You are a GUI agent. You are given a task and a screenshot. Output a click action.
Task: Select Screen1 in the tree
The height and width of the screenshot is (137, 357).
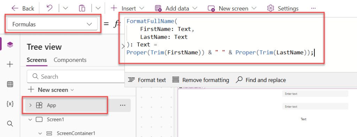point(55,120)
